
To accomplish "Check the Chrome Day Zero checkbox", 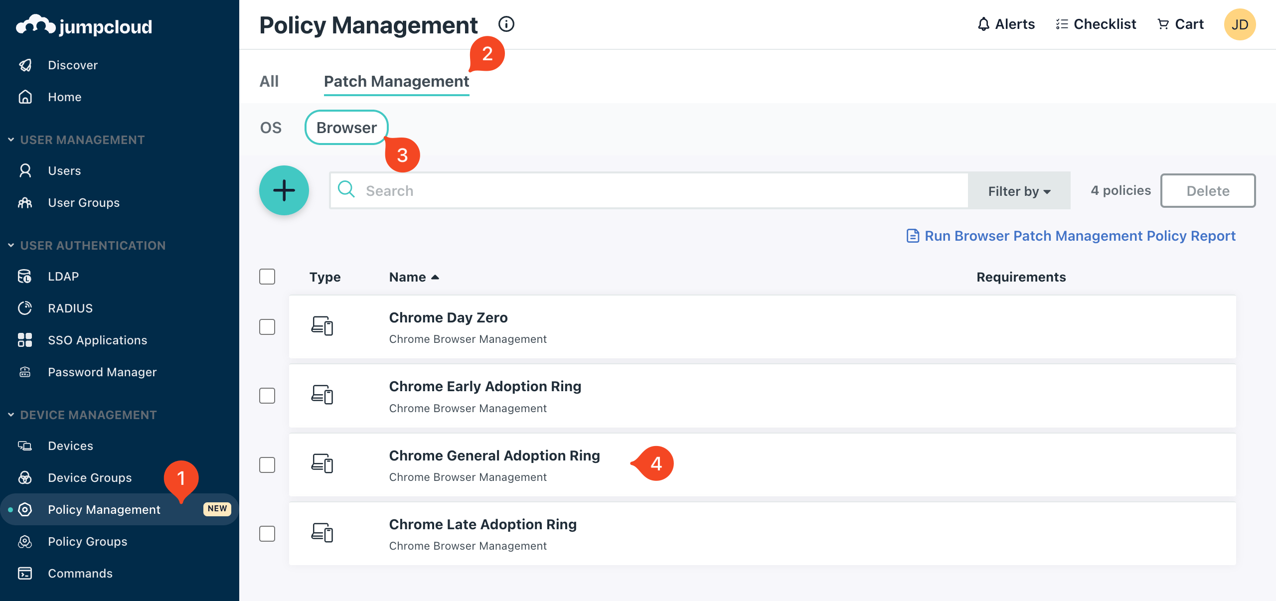I will tap(267, 327).
